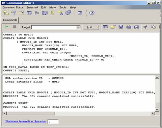
Task: Click the 'PRIMARY KEY (MODULE_ID),' line
Action: 45,49
